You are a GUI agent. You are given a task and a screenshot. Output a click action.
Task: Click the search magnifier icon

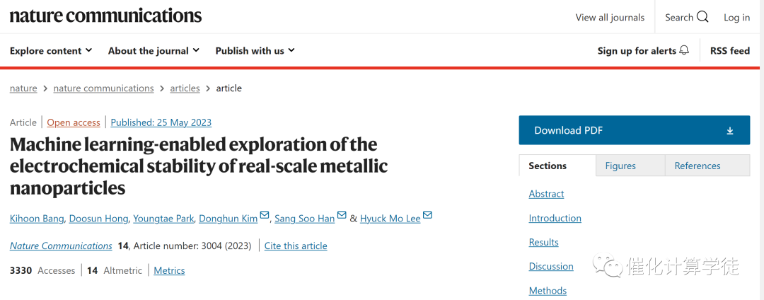tap(702, 17)
